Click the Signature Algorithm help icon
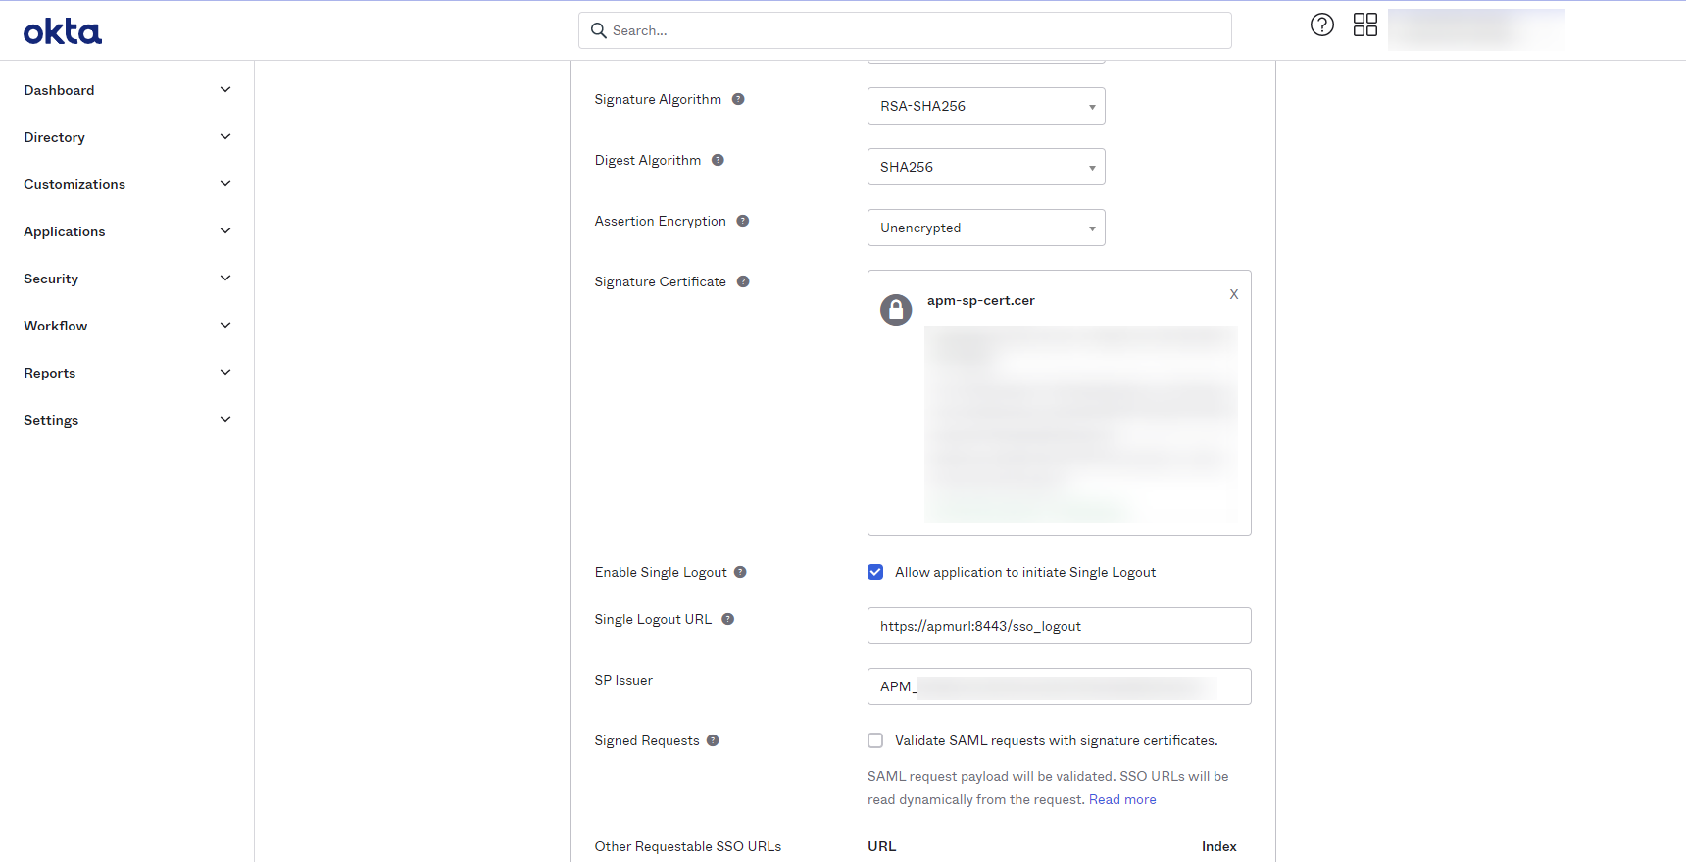 click(738, 99)
